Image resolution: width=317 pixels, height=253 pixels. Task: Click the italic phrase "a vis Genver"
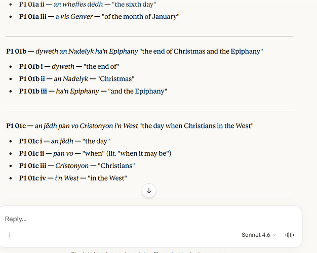(73, 16)
